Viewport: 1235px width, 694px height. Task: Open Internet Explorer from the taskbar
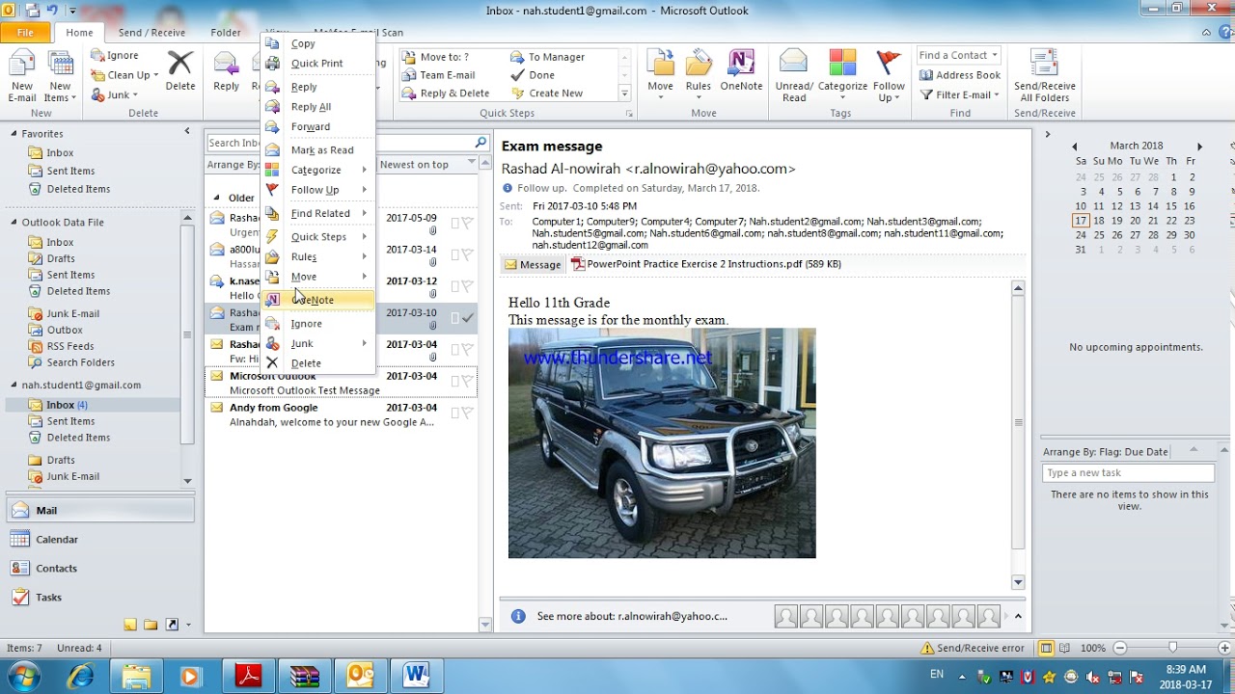[x=80, y=677]
